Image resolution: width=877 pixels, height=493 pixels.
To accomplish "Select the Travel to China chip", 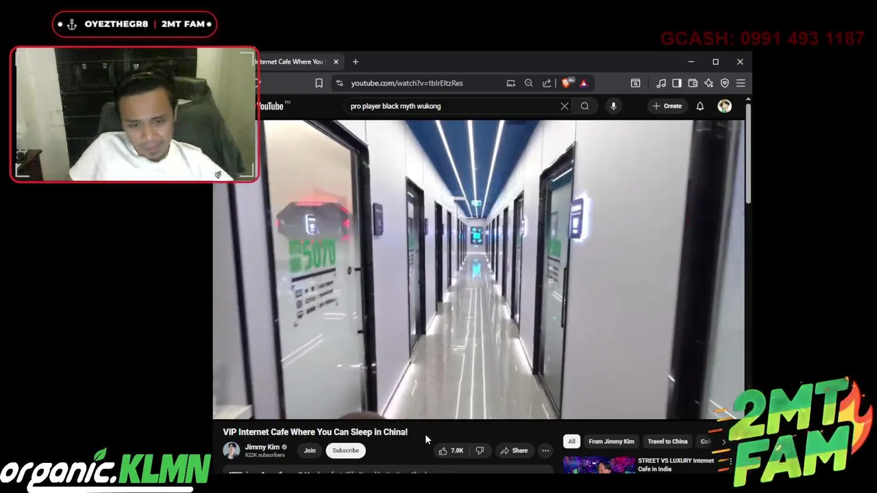I will [x=667, y=442].
